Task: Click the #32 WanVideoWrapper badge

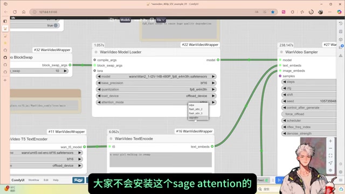Action: (x=52, y=50)
